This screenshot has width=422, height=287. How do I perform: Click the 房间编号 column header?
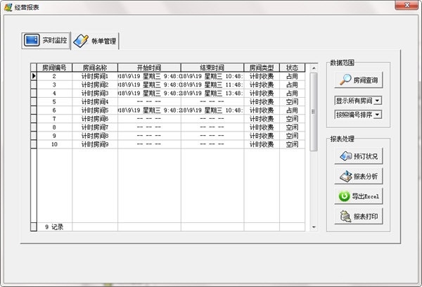click(x=54, y=68)
